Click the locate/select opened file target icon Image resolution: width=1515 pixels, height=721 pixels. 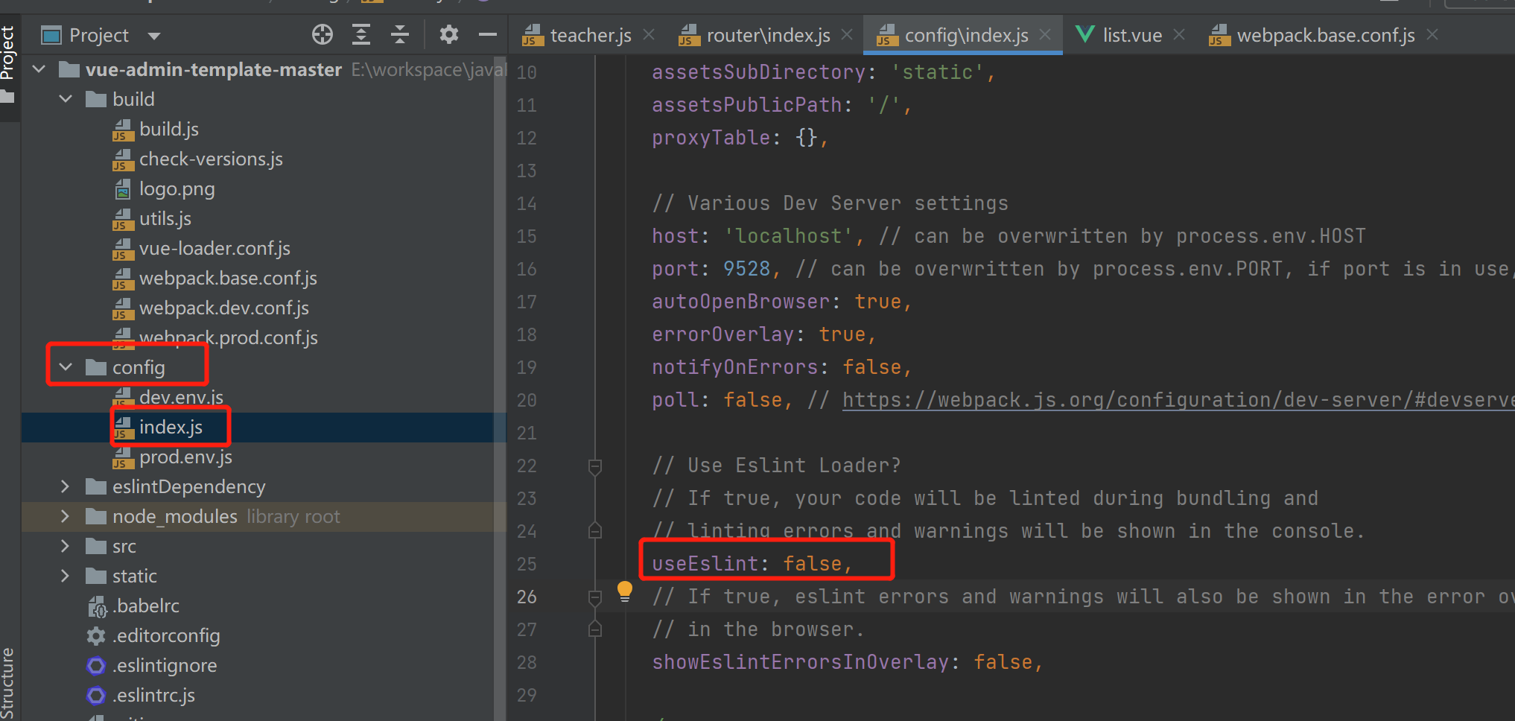[322, 34]
